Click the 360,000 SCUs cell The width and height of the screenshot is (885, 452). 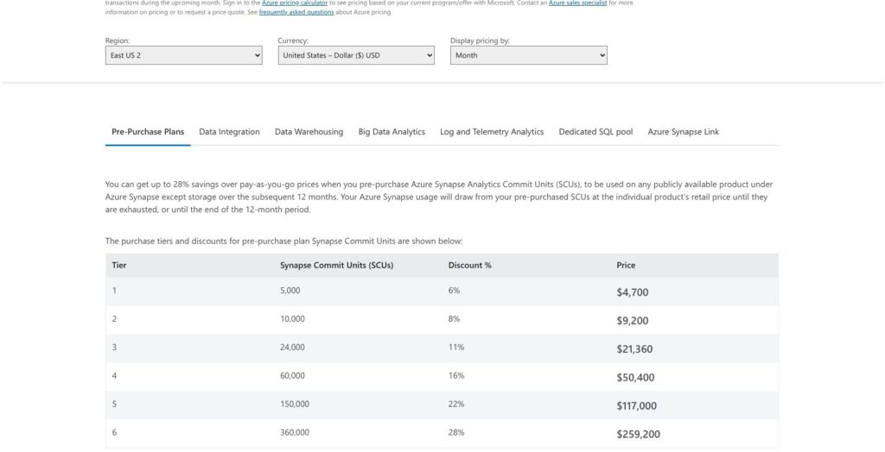point(295,432)
